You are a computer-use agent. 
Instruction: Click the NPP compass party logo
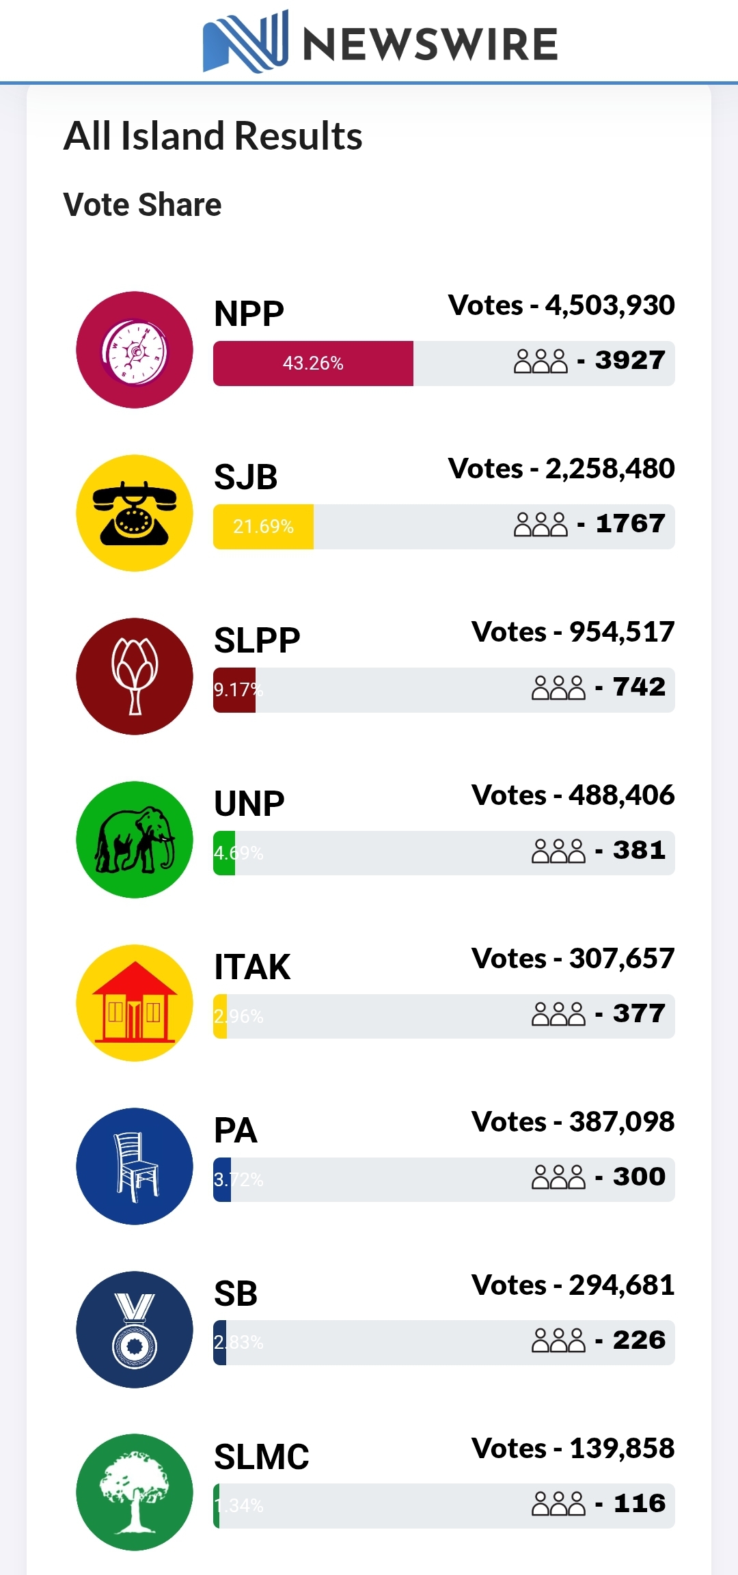(135, 350)
